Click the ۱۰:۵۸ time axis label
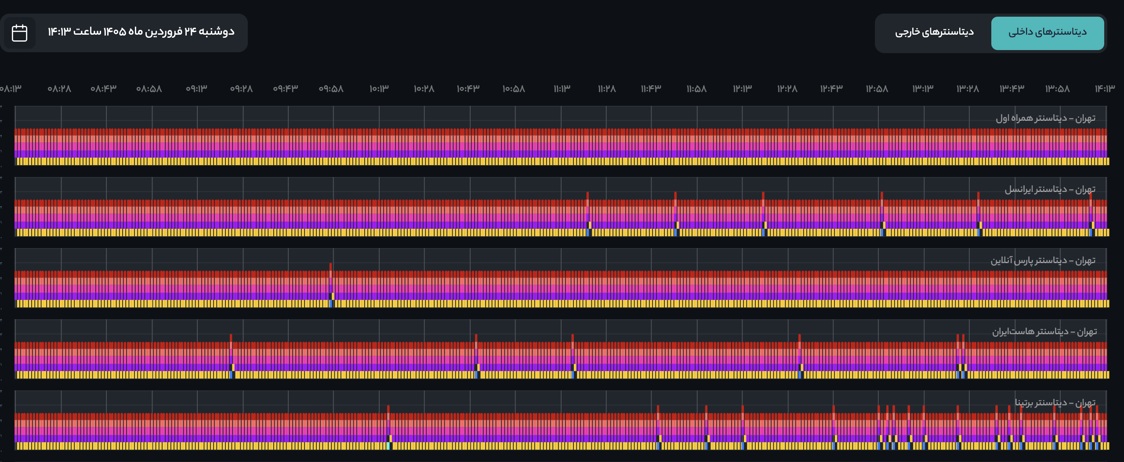The height and width of the screenshot is (462, 1124). coord(514,89)
